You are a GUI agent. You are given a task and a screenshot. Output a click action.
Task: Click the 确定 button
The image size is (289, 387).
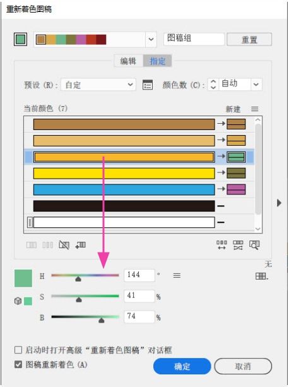click(x=182, y=366)
